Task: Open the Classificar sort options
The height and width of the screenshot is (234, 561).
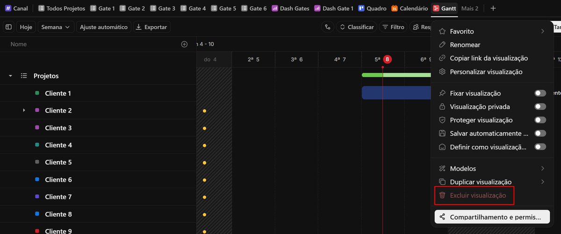Action: [357, 27]
